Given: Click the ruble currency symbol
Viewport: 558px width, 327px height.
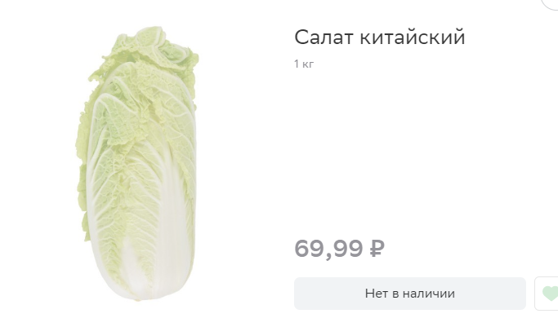Looking at the screenshot, I should 377,248.
